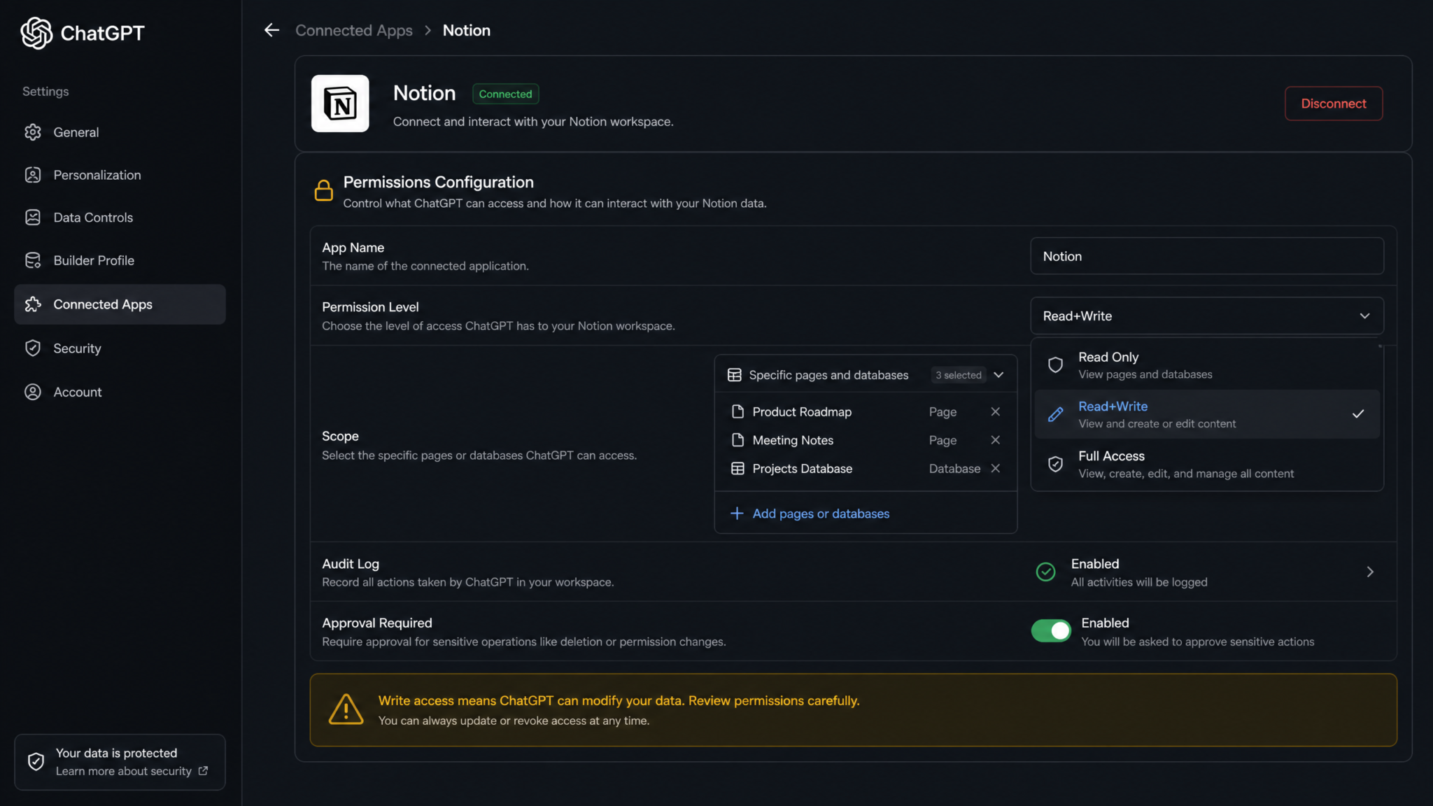Click the Read+Write pencil icon
This screenshot has width=1433, height=806.
pyautogui.click(x=1055, y=414)
